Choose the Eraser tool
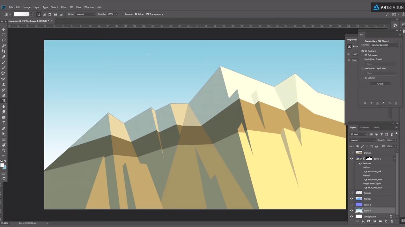405x227 pixels. (4, 95)
